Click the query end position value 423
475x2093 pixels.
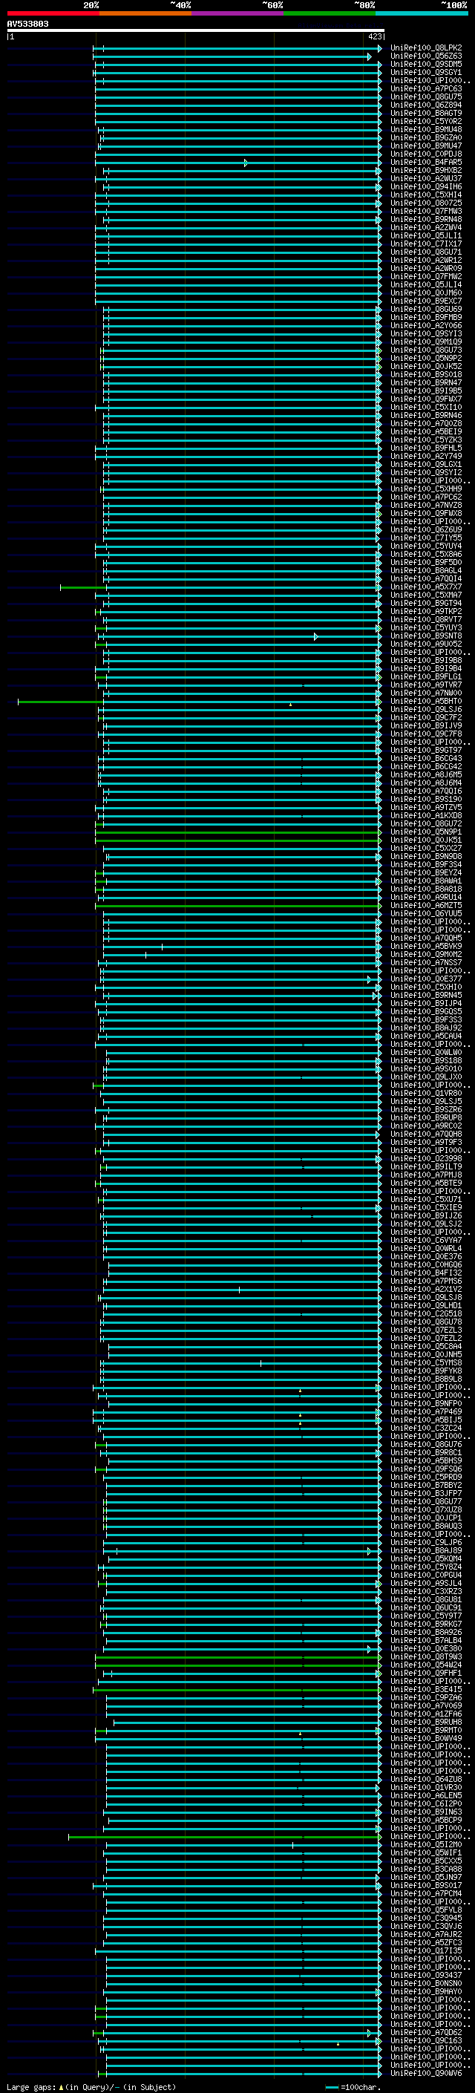pyautogui.click(x=374, y=36)
